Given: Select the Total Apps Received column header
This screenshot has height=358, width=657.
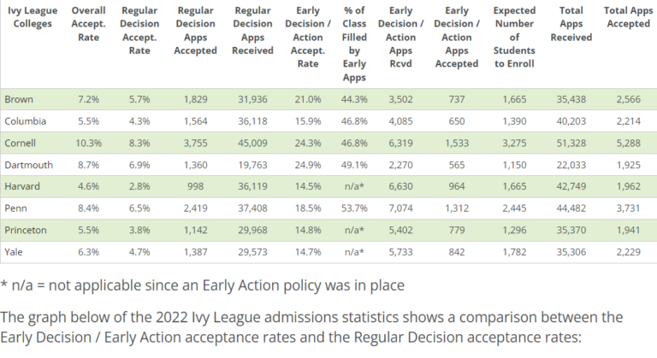Looking at the screenshot, I should (571, 24).
